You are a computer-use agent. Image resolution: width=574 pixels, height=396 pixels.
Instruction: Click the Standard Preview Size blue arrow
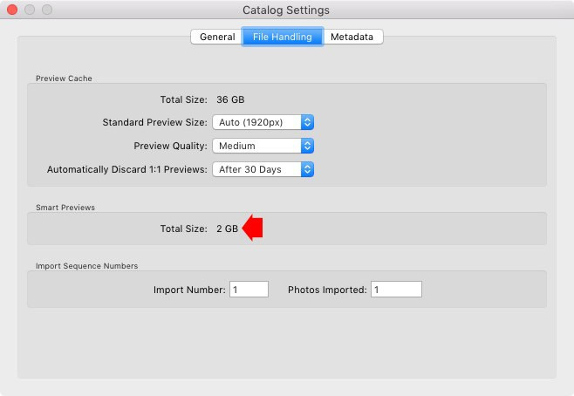click(307, 122)
